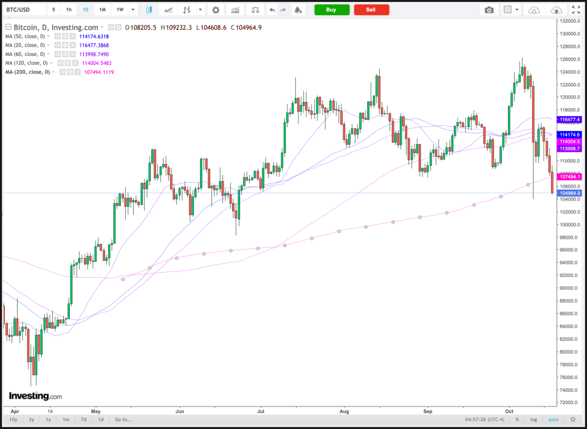
Task: Set the date range to 1m
Action: 66,419
